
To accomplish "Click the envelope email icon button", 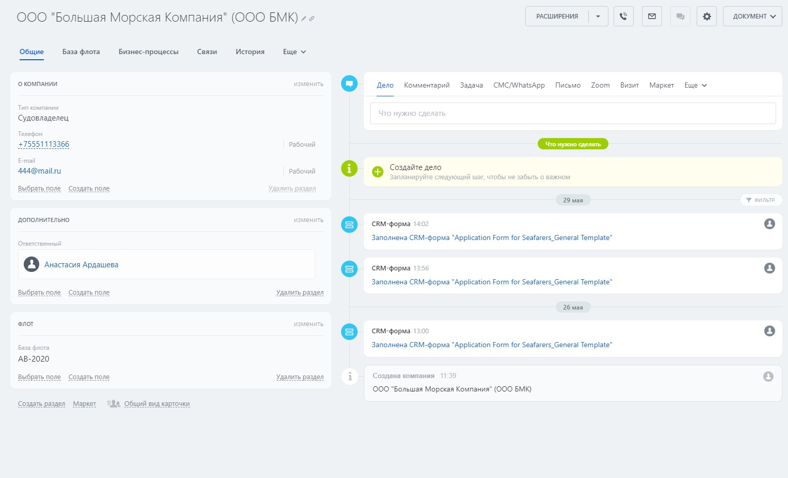I will (652, 16).
